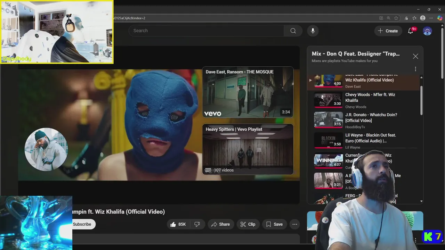
Task: Open the Heavy Spitters Vevo Playlist card
Action: point(248,149)
